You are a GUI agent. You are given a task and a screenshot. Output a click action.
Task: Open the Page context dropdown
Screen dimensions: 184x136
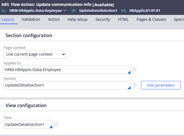tap(35, 54)
